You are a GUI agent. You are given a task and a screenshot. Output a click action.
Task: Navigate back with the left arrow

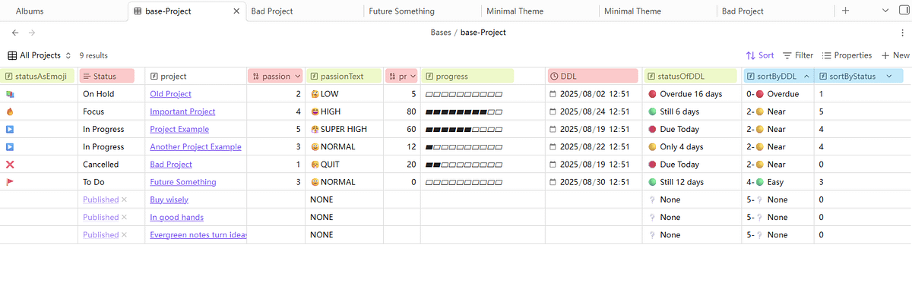[x=16, y=33]
